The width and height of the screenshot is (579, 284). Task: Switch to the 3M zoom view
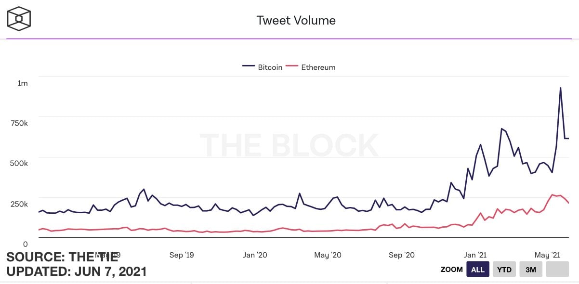(530, 269)
